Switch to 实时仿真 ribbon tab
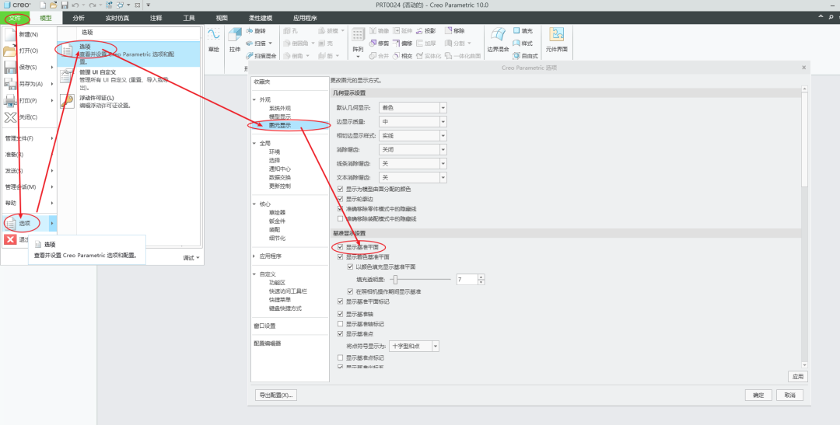 pyautogui.click(x=117, y=18)
